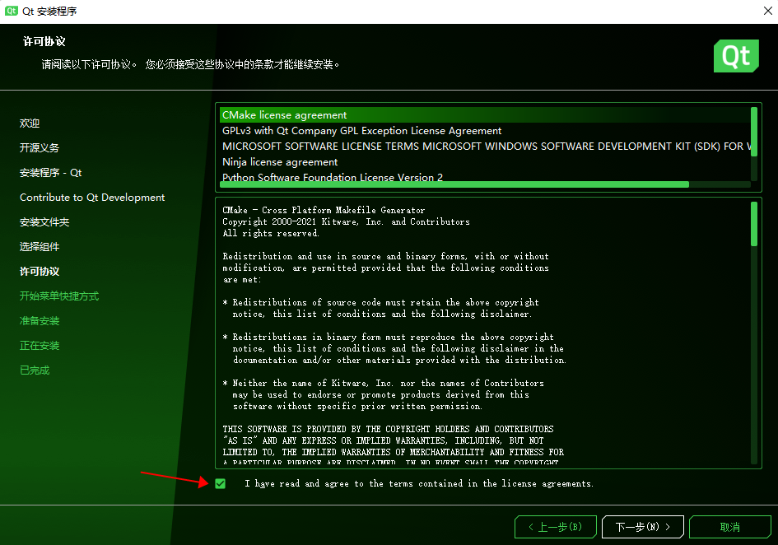
Task: Click the license list vertical scrollbar
Action: point(754,132)
